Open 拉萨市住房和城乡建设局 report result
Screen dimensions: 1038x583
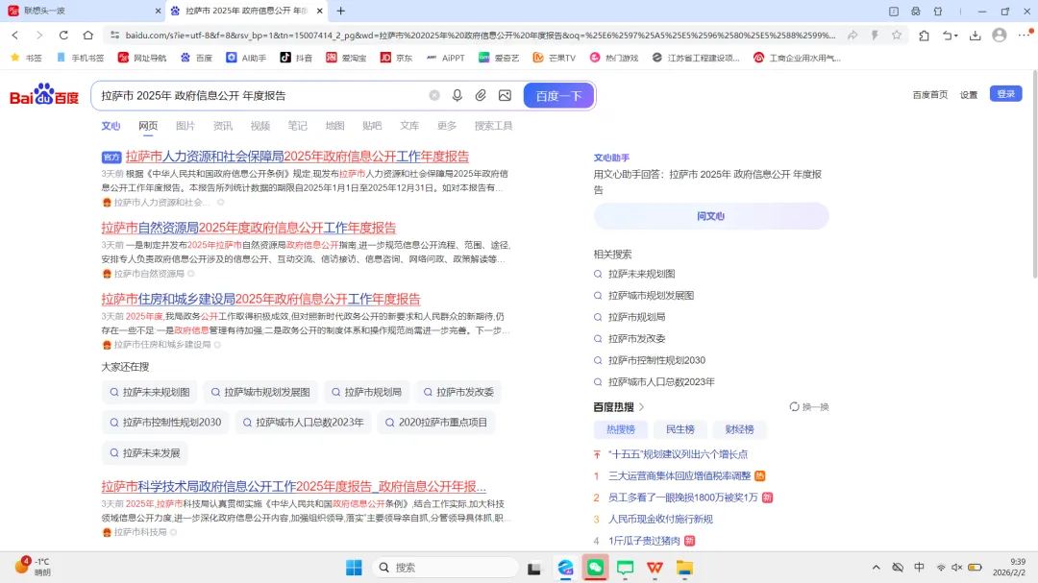click(x=260, y=299)
